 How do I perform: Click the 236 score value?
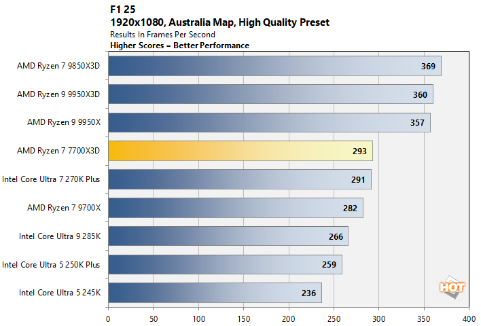pos(308,293)
